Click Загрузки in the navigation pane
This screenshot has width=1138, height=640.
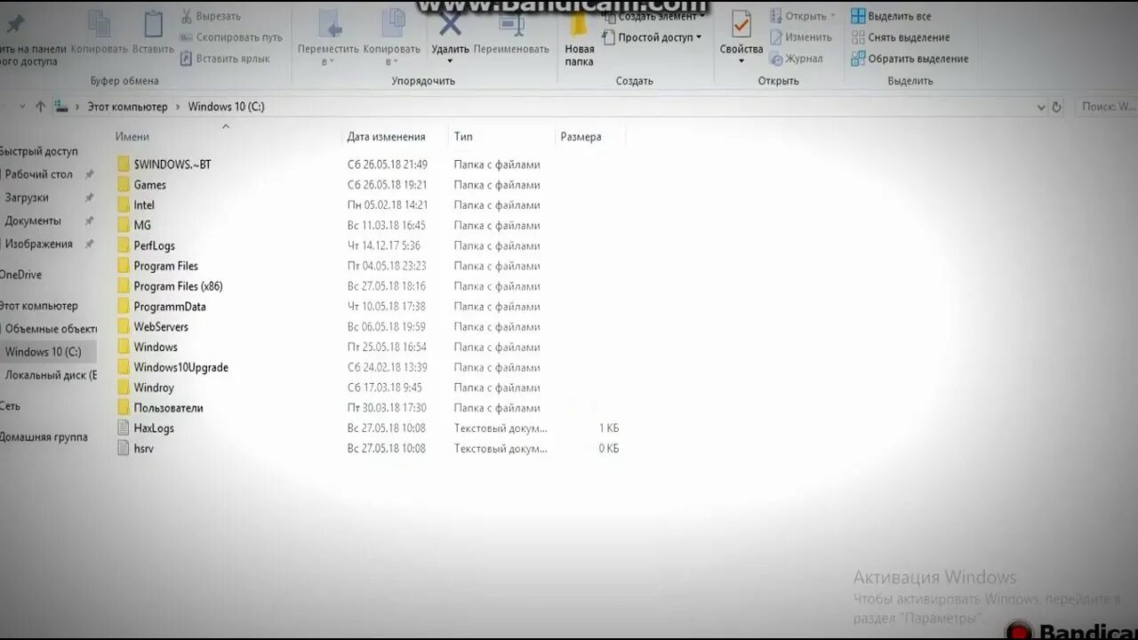tap(27, 197)
